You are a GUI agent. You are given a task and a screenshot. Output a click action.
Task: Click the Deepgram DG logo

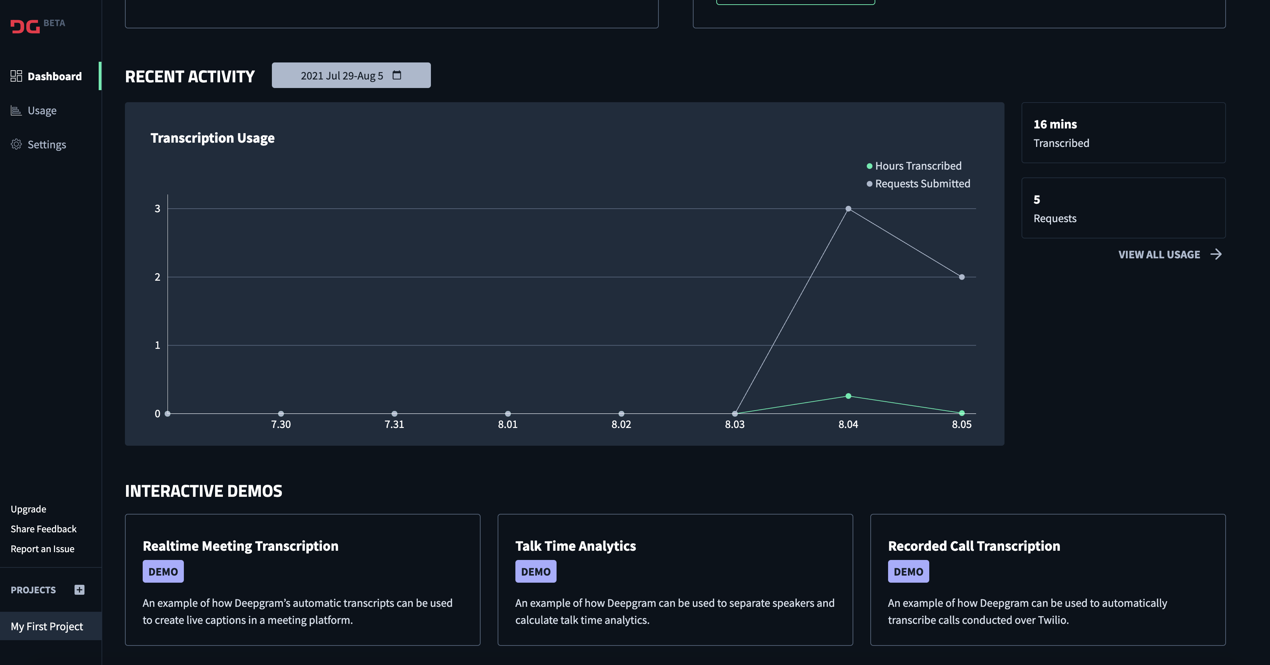(25, 26)
